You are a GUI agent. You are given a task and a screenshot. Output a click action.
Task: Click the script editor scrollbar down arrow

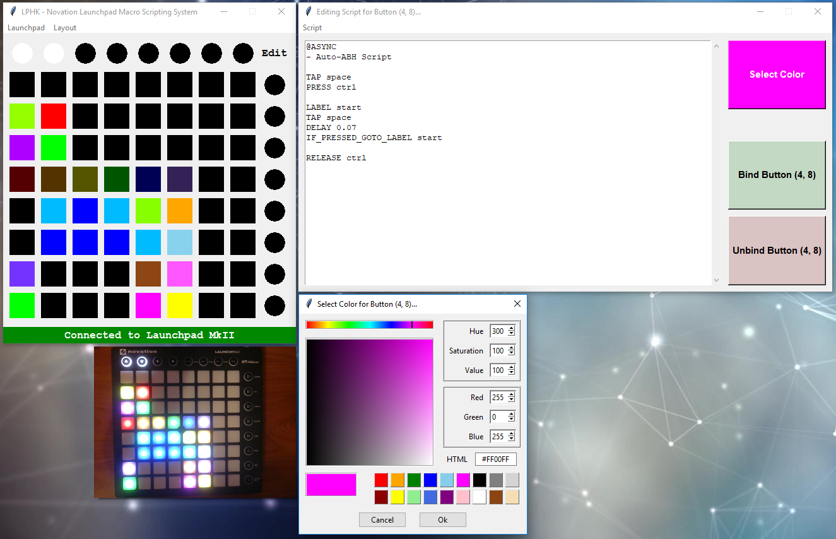[716, 280]
